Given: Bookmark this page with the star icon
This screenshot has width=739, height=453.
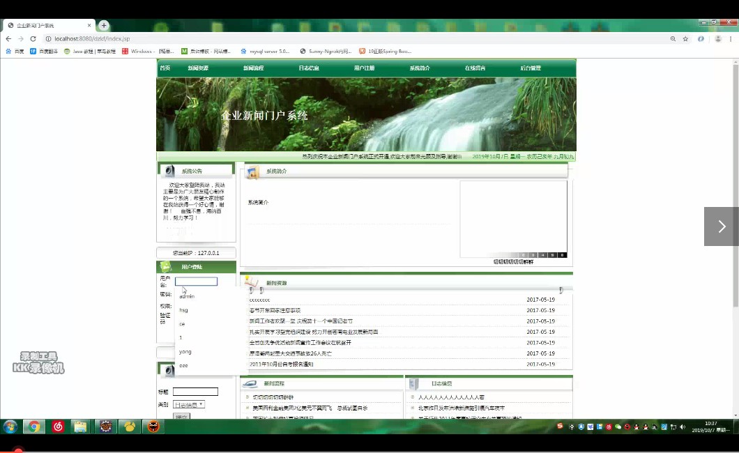Looking at the screenshot, I should [685, 38].
